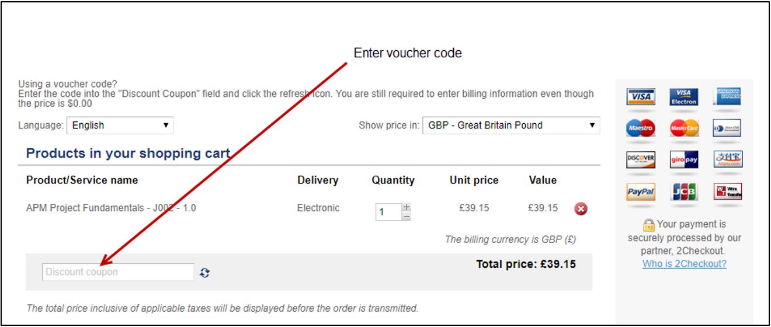Screen dimensions: 771x327
Task: Open the Language dropdown showing English
Action: click(x=120, y=126)
